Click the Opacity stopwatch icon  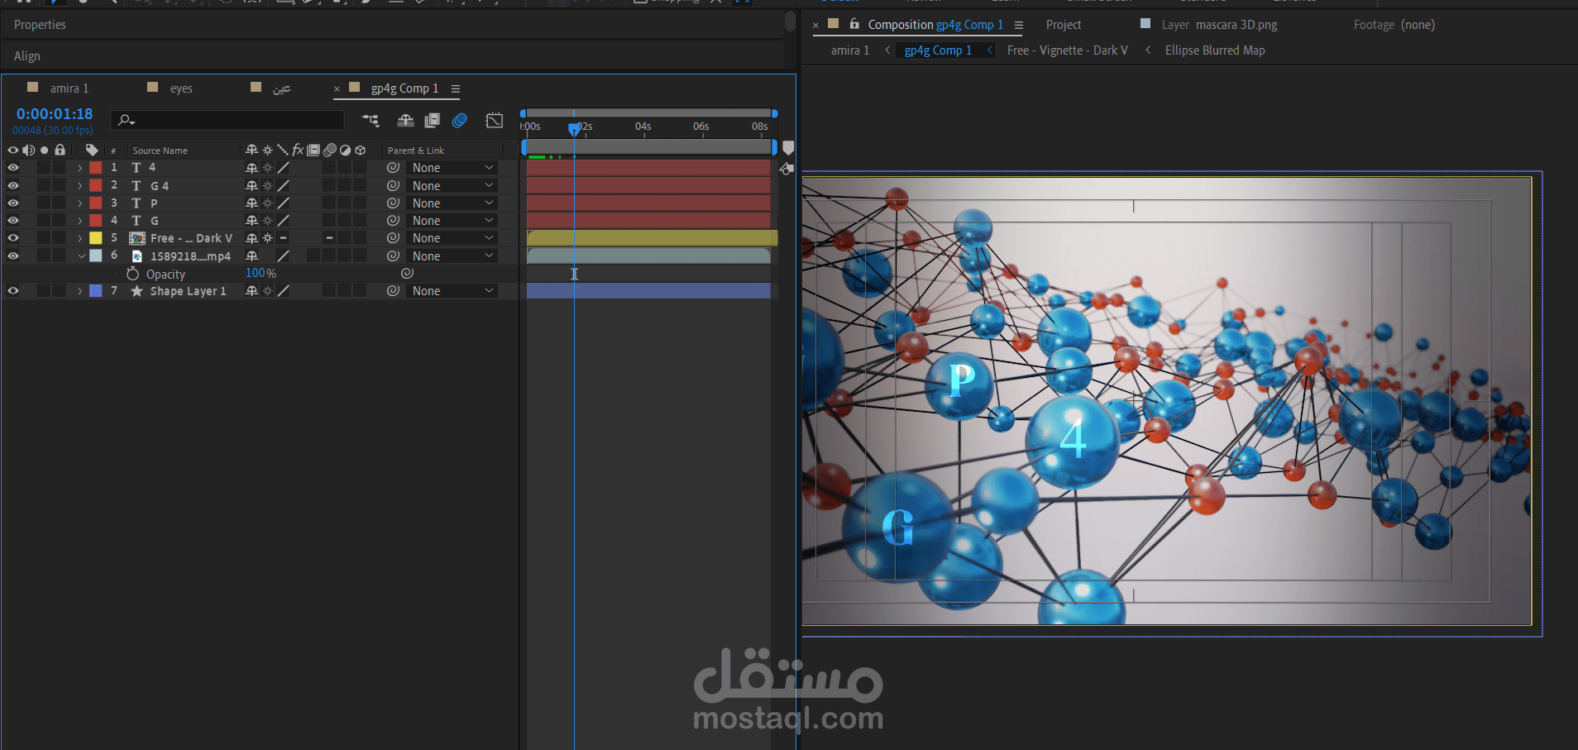[132, 274]
